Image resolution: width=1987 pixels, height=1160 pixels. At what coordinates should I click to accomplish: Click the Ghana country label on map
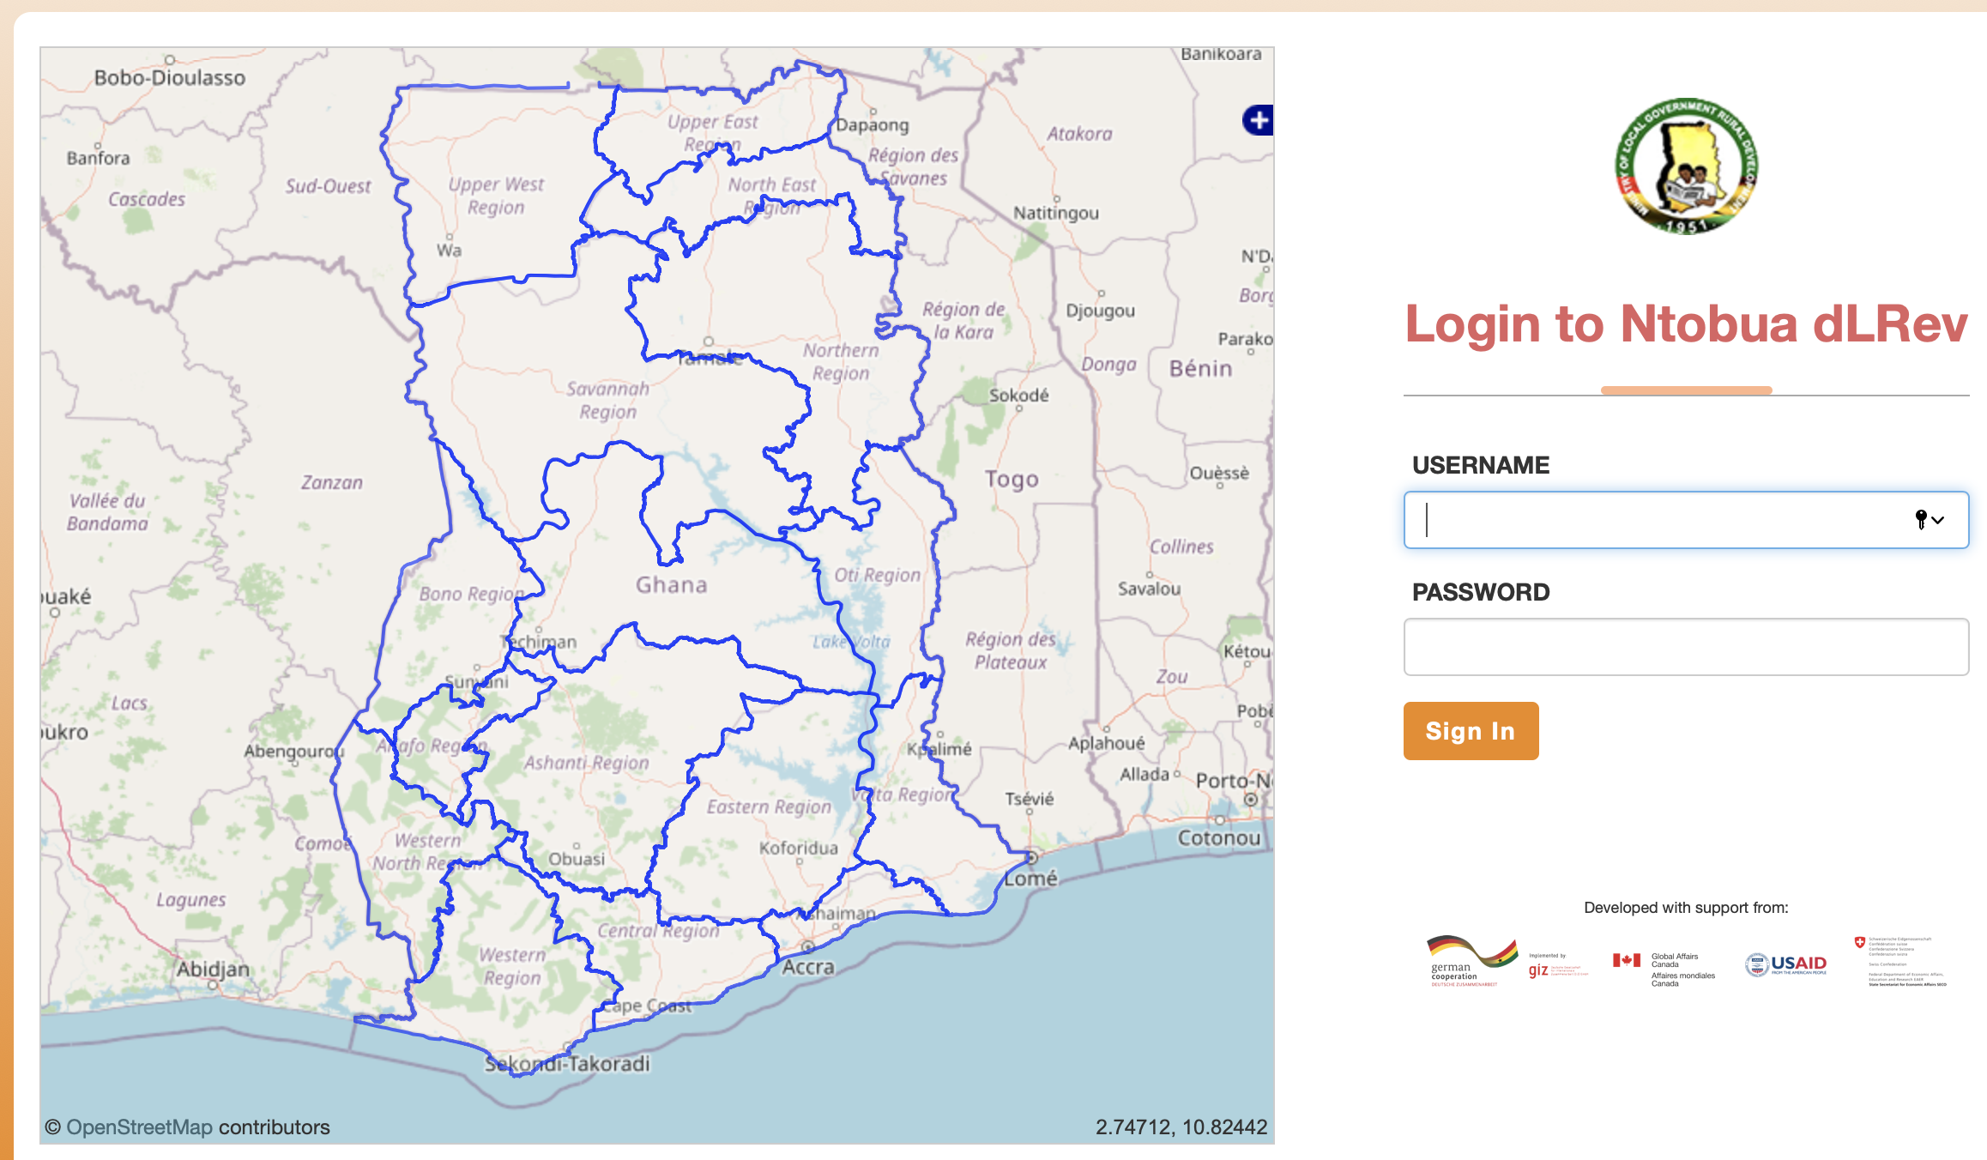pyautogui.click(x=671, y=585)
